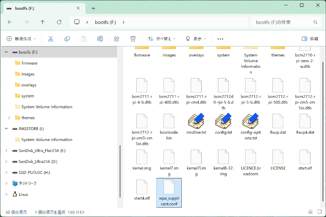This screenshot has width=326, height=217.
Task: Go back with the left arrow
Action: click(x=10, y=22)
